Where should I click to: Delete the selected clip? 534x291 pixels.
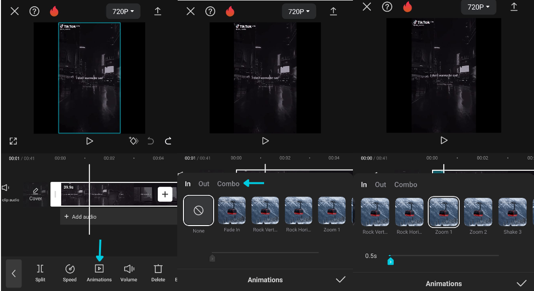(x=158, y=274)
